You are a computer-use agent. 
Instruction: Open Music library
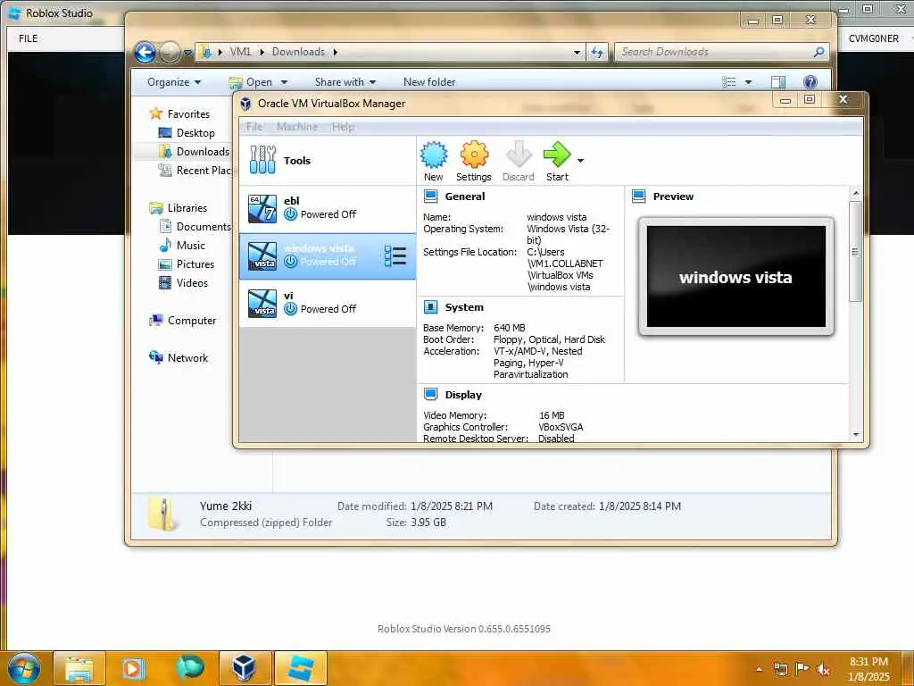[x=182, y=246]
